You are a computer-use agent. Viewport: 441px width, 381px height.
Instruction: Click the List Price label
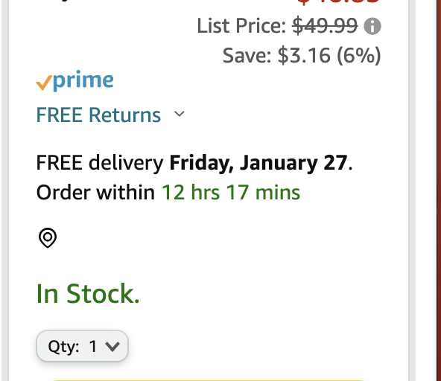click(241, 26)
